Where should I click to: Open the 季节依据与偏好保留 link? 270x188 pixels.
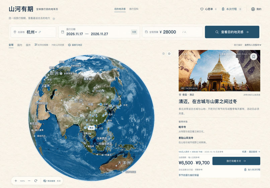click(189, 175)
